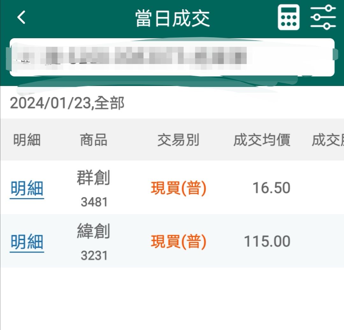Image resolution: width=344 pixels, height=330 pixels.
Task: Click the 115.00 average price value
Action: [267, 242]
